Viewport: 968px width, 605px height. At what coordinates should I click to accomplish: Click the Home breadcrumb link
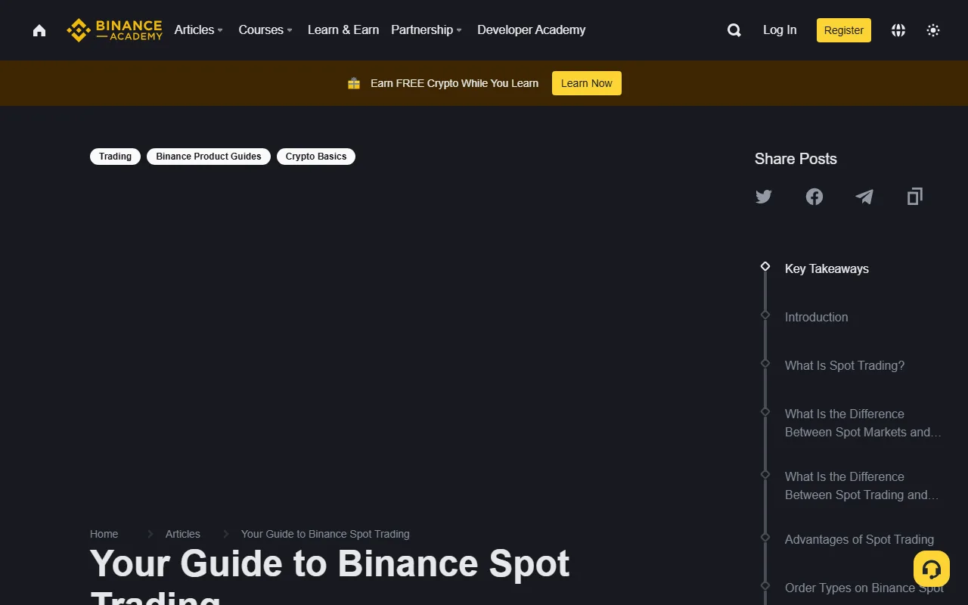point(104,534)
